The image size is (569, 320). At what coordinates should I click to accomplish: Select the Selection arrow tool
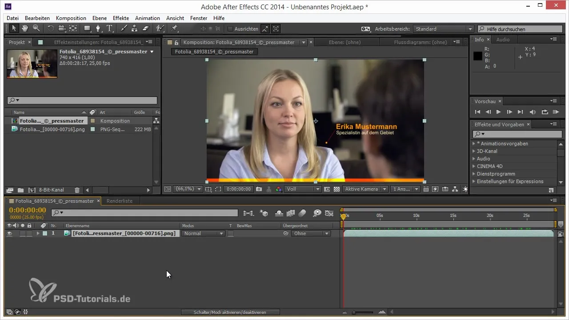coord(14,28)
